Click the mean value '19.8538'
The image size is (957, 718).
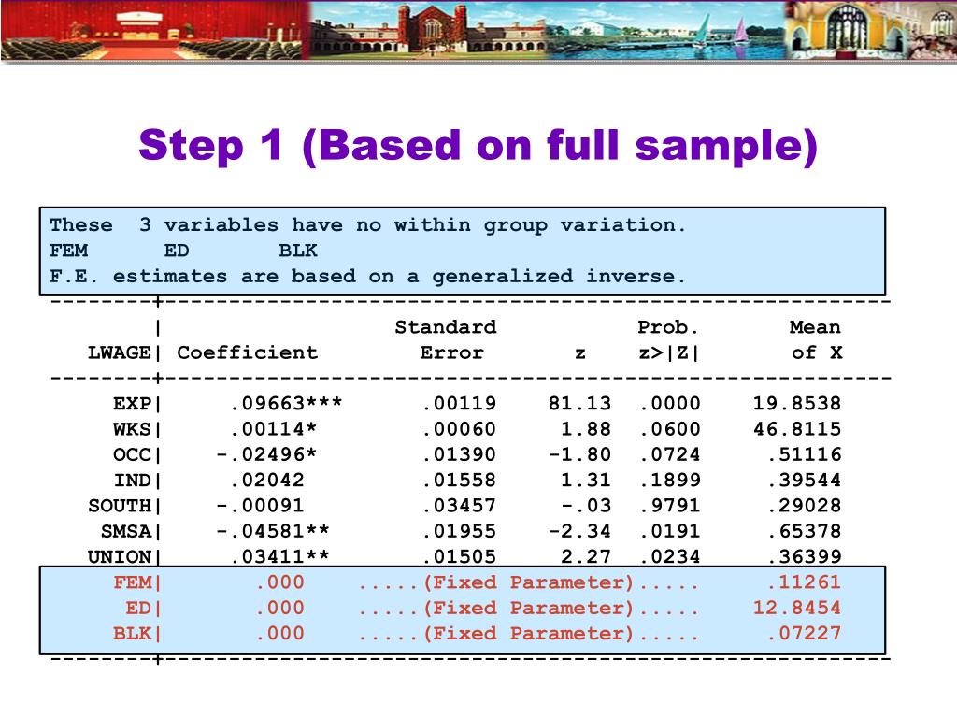click(x=796, y=404)
